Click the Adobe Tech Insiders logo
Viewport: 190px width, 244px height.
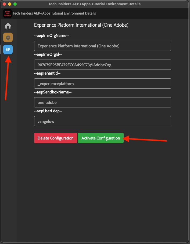point(8,13)
